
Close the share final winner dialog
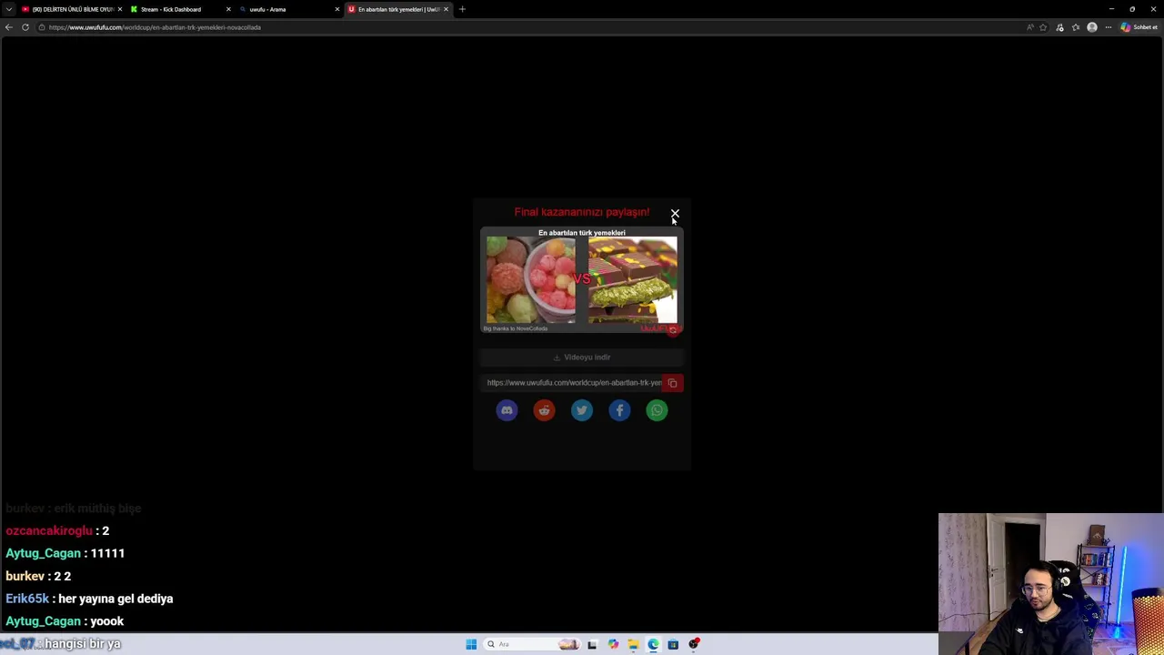[675, 213]
